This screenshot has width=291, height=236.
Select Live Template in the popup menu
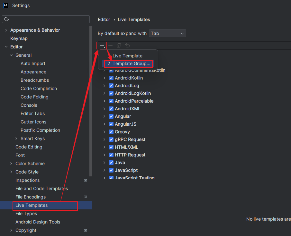pos(127,56)
